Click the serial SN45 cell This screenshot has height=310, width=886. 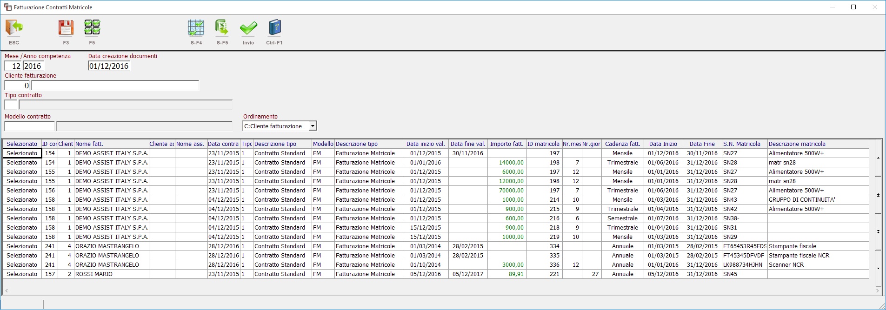coord(745,274)
